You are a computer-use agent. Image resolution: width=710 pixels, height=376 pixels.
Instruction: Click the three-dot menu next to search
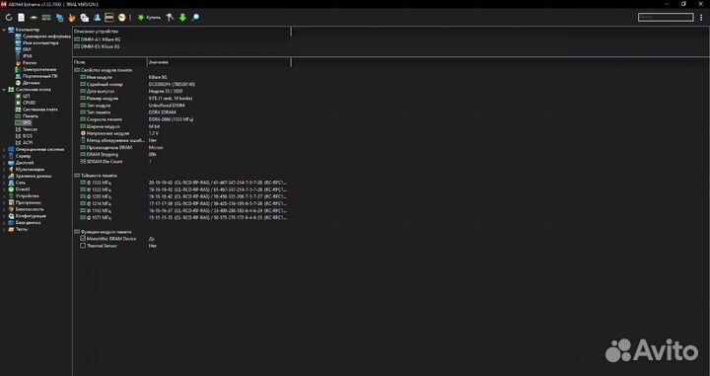point(702,18)
